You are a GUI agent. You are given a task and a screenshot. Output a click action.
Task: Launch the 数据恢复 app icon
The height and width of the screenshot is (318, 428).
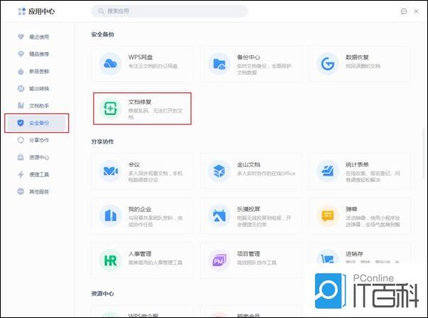[328, 63]
